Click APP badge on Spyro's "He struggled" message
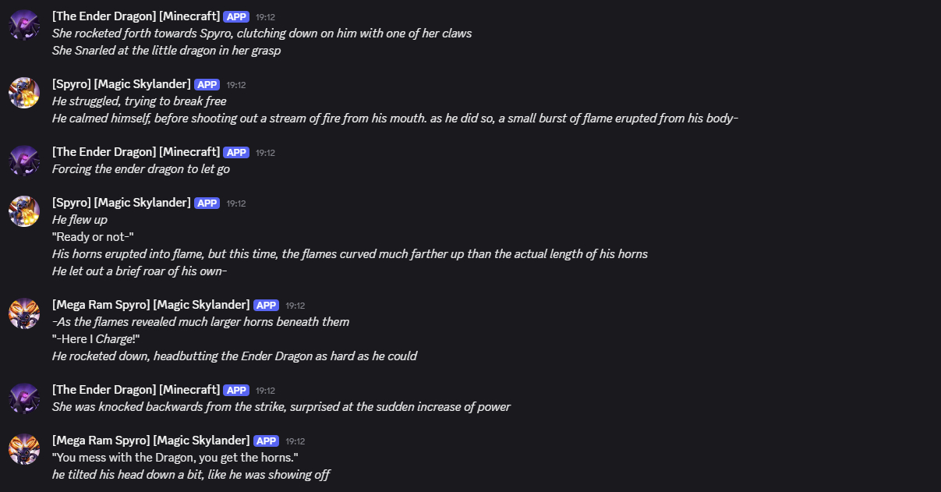 pos(207,84)
